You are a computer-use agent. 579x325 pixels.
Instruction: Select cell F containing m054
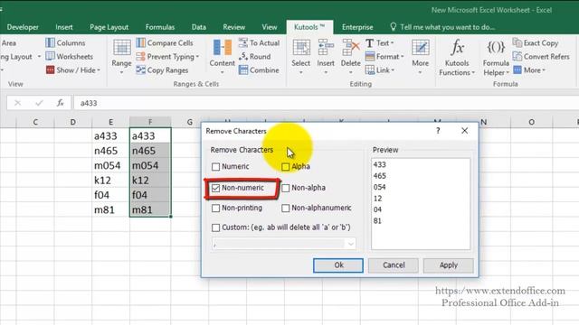(150, 165)
